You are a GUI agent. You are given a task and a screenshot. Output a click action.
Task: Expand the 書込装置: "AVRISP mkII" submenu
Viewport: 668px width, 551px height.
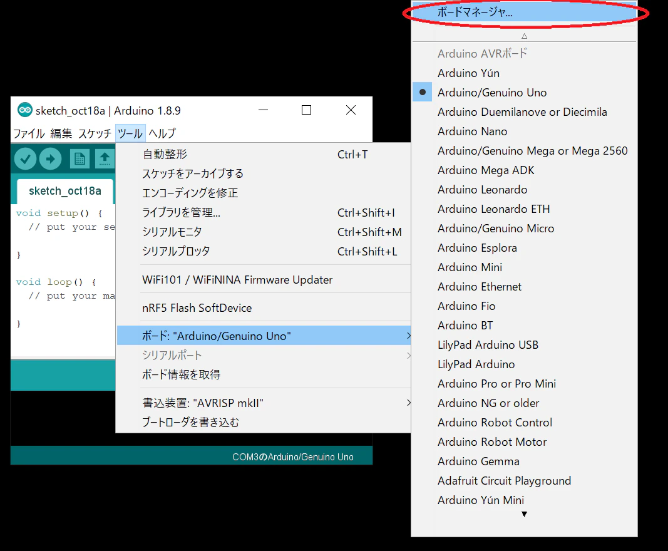(x=264, y=403)
